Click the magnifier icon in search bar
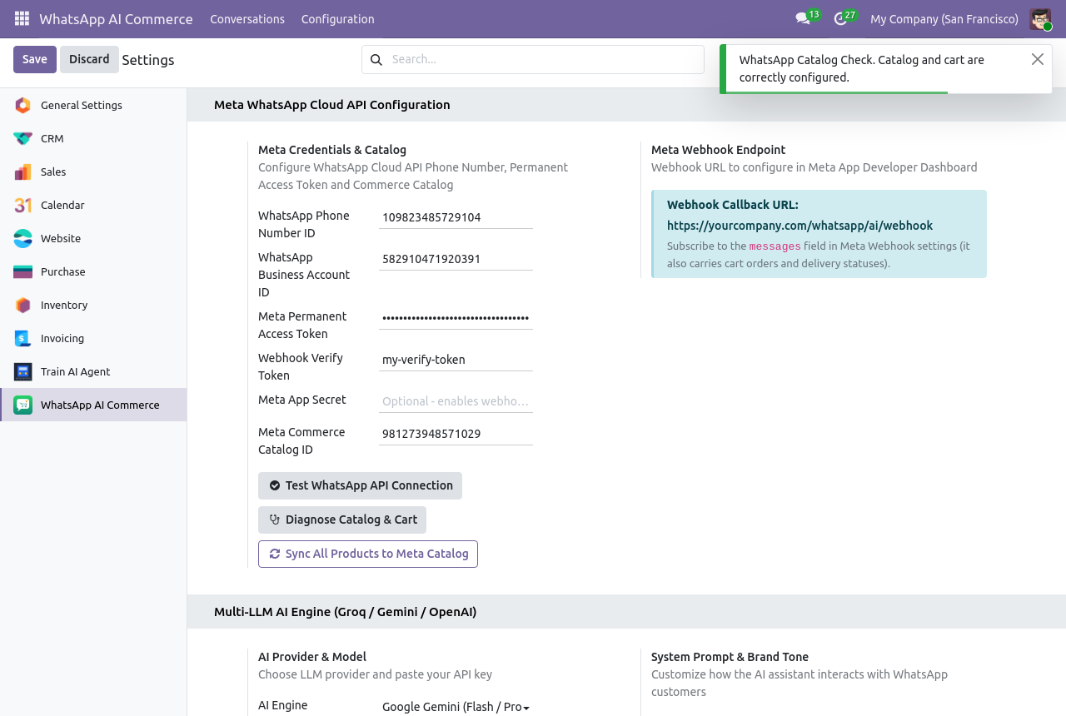1066x716 pixels. click(376, 59)
